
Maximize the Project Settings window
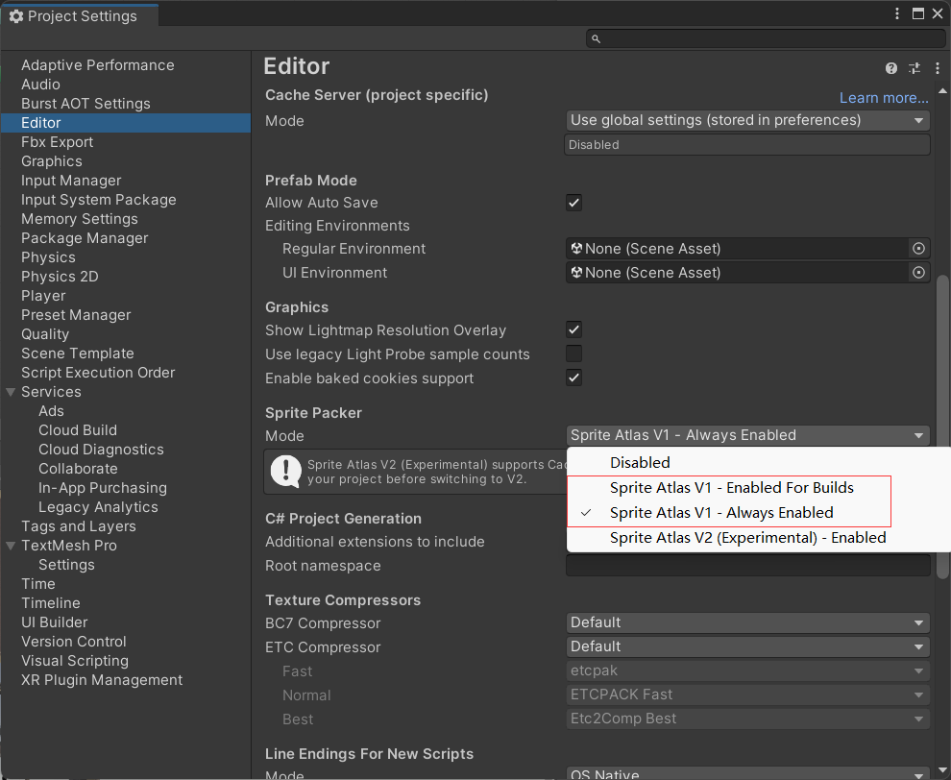918,13
